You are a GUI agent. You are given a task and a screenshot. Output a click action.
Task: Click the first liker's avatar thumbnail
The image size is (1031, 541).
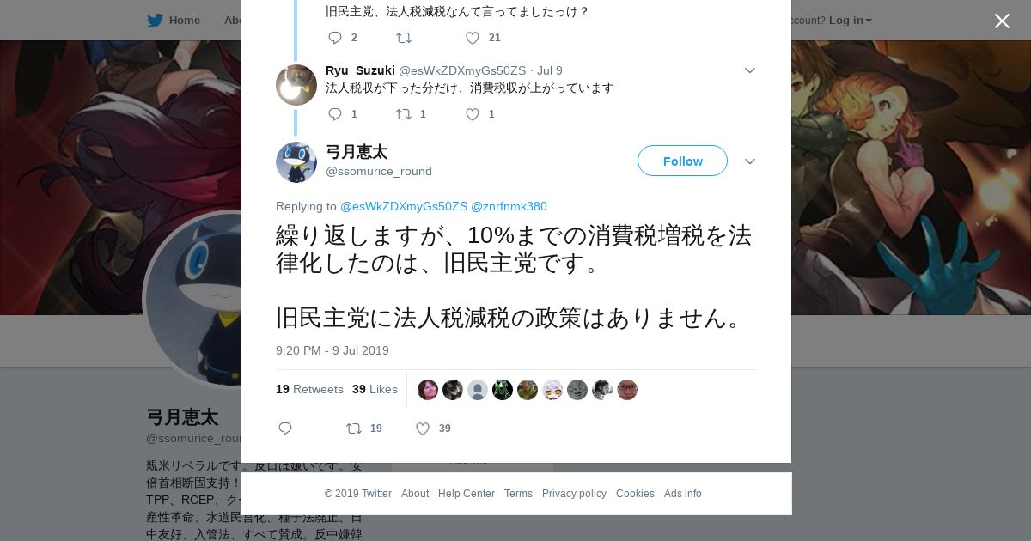coord(428,390)
